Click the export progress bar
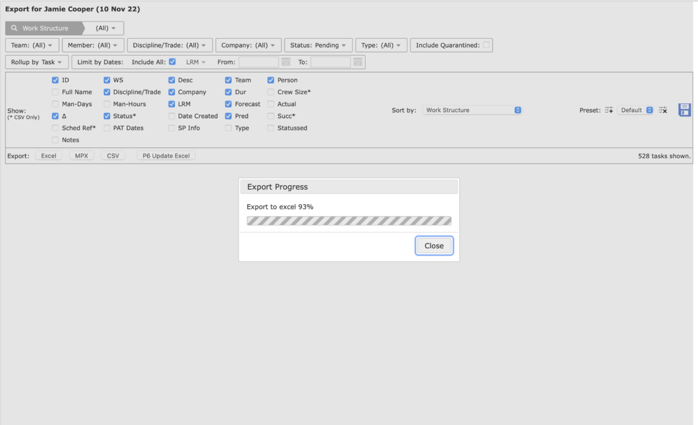The image size is (698, 425). pyautogui.click(x=349, y=221)
